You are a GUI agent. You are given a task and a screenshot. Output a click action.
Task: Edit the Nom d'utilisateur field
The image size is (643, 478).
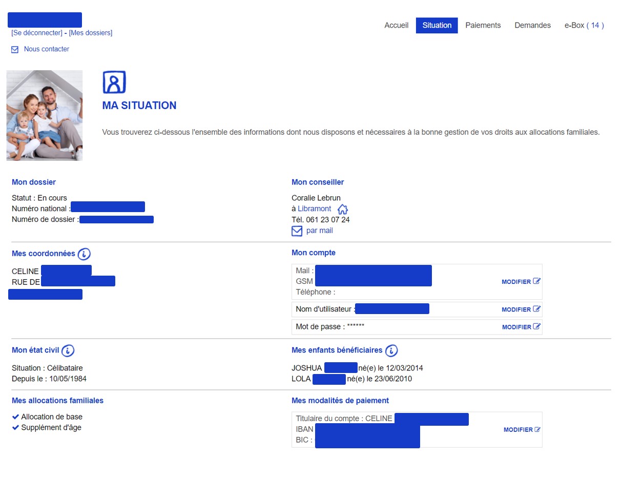point(521,309)
